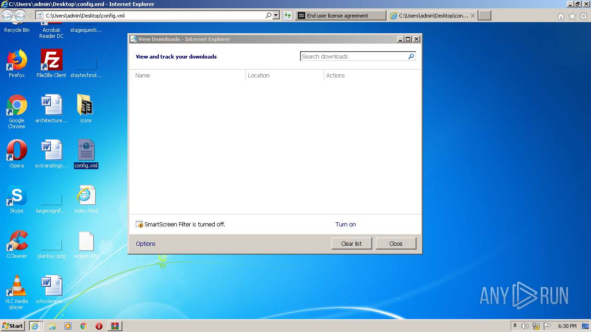The width and height of the screenshot is (591, 332).
Task: Show hidden system tray icons
Action: pos(515,326)
